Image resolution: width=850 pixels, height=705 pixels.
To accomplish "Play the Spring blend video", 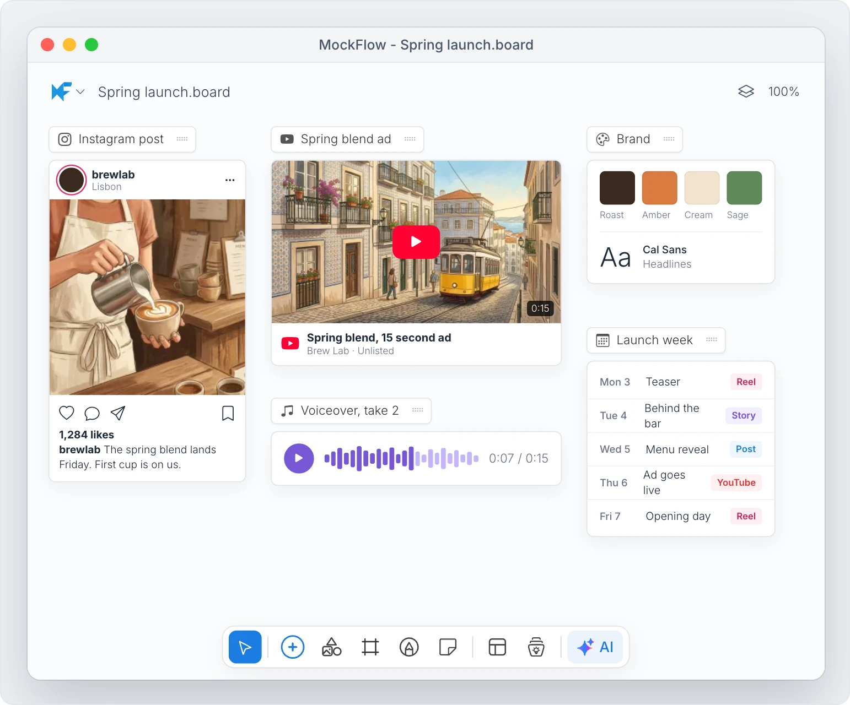I will tap(416, 241).
